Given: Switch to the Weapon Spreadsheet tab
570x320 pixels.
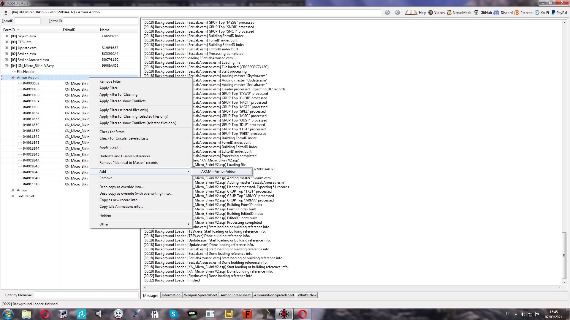Looking at the screenshot, I should click(200, 295).
